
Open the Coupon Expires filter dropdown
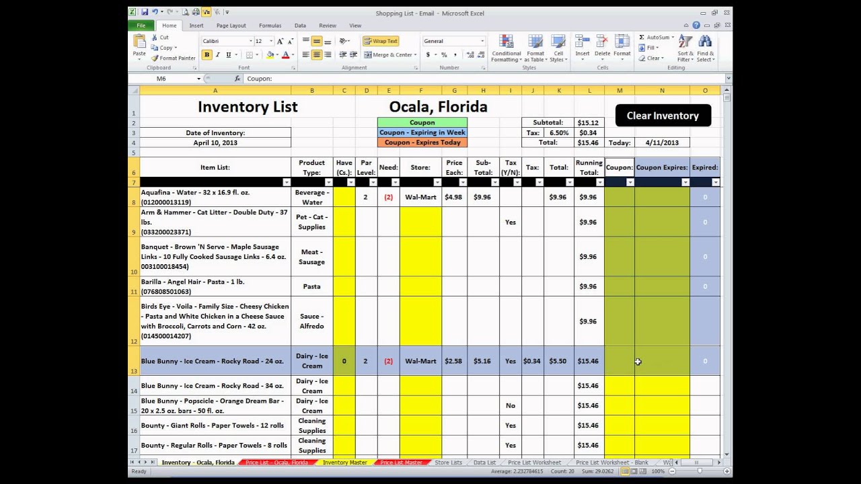pos(685,182)
